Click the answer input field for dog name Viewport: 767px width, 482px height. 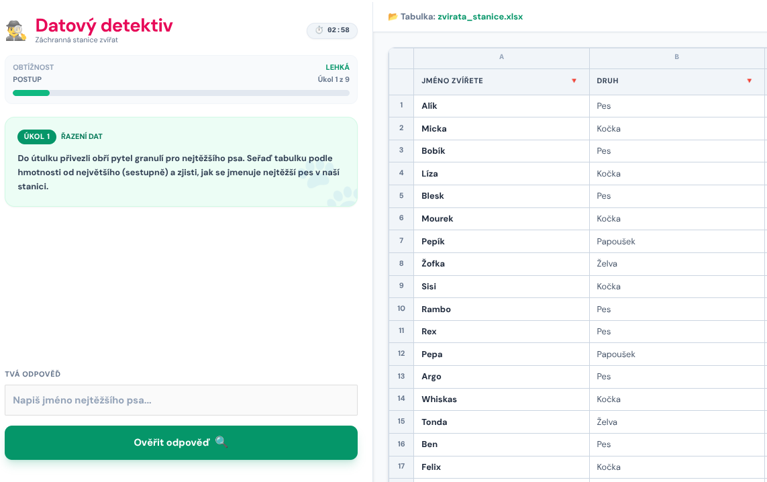tap(181, 400)
